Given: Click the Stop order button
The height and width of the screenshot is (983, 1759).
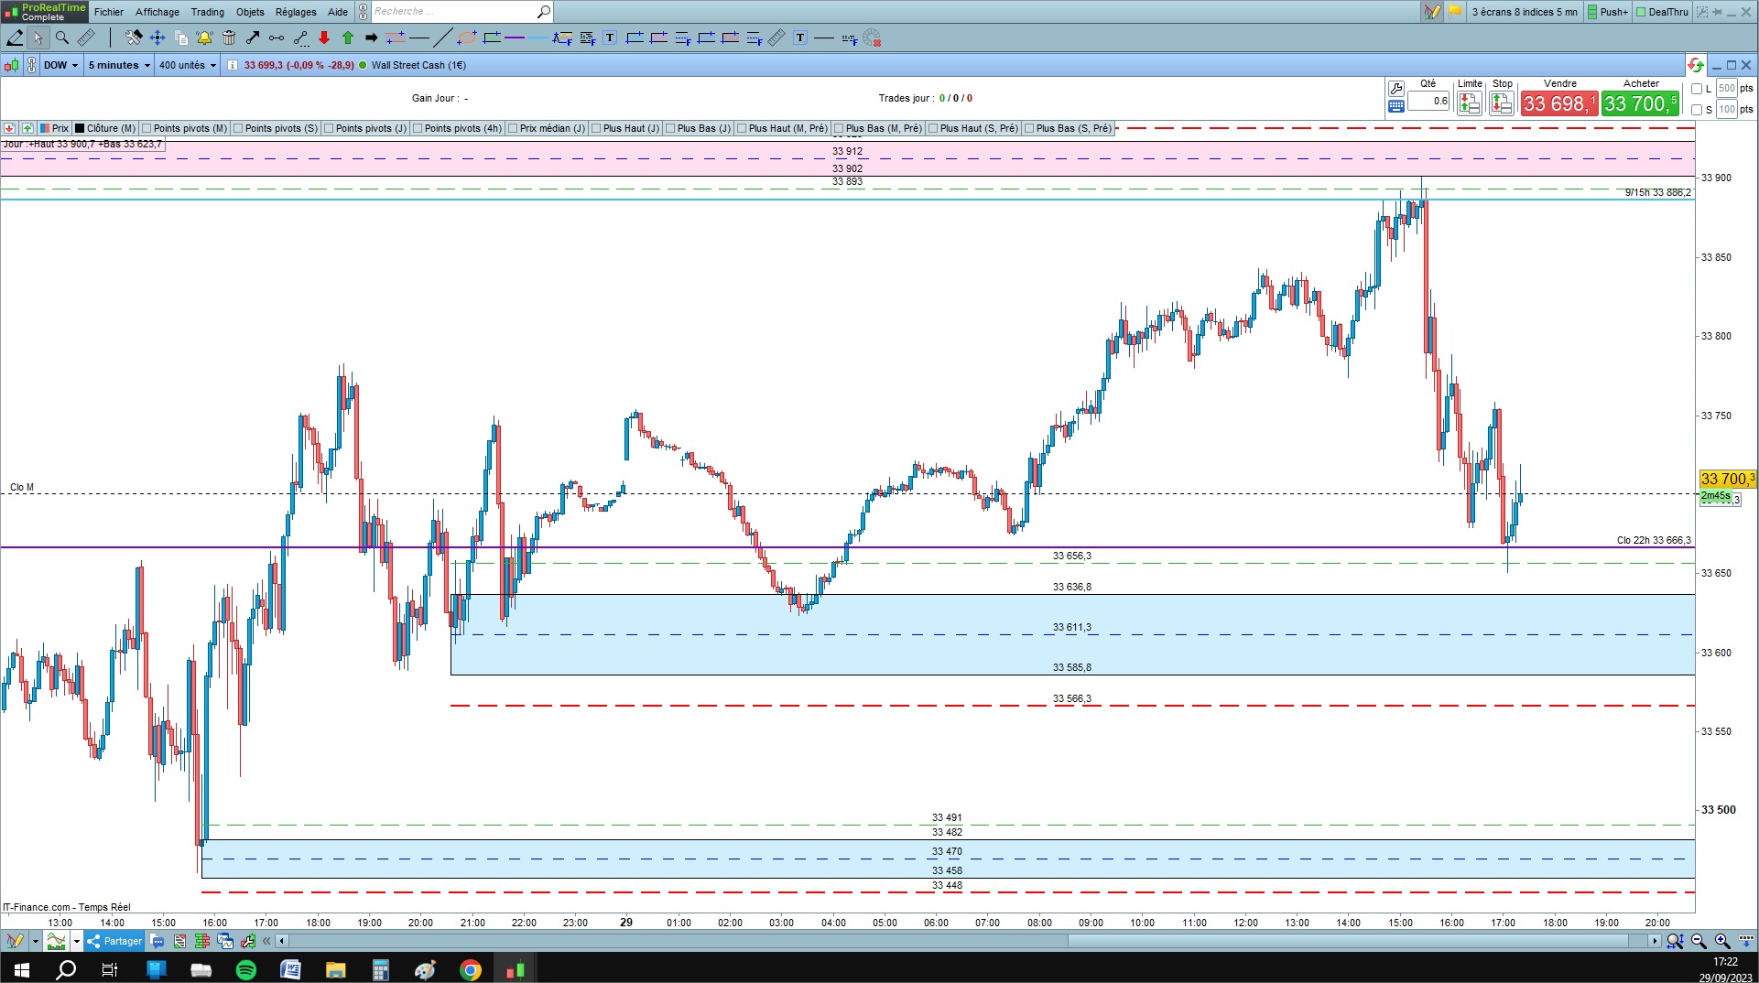Looking at the screenshot, I should click(1502, 103).
